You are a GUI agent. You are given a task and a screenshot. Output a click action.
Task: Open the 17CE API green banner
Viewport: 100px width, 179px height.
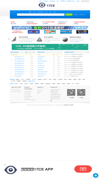point(50,47)
